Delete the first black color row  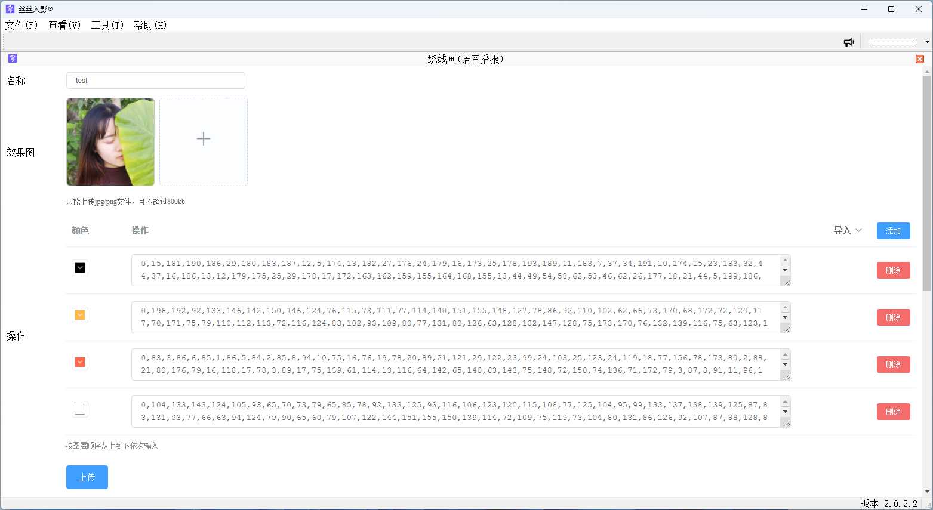893,270
